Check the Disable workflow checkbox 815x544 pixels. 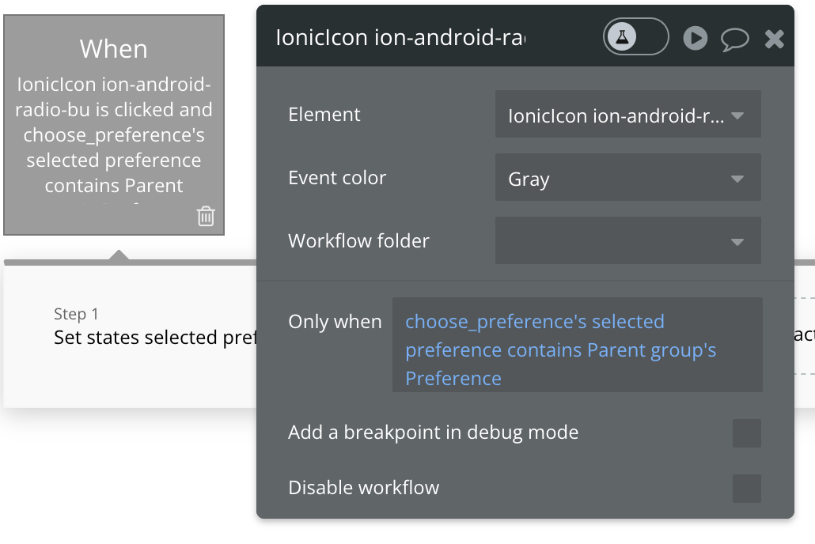(x=746, y=488)
